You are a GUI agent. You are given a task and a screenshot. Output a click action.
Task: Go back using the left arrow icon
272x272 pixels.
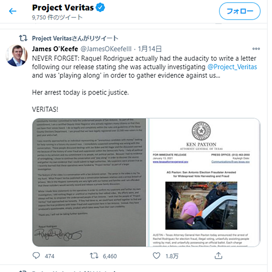click(13, 11)
